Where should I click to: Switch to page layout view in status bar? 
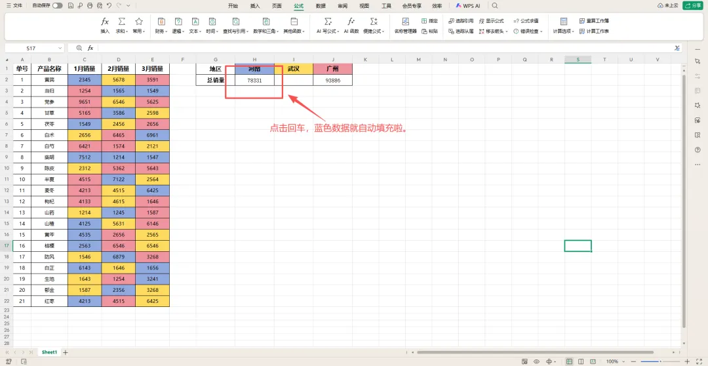(x=581, y=361)
